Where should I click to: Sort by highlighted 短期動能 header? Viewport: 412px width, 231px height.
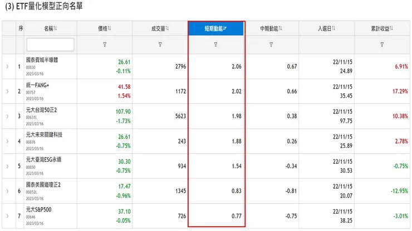pos(215,28)
